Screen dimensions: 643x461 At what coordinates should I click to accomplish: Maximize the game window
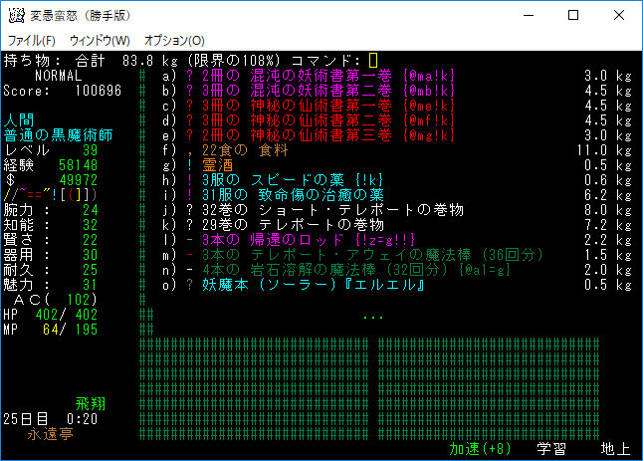click(x=572, y=15)
